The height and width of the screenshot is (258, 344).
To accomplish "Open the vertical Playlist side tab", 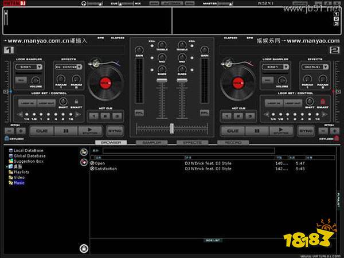I will click(x=338, y=200).
